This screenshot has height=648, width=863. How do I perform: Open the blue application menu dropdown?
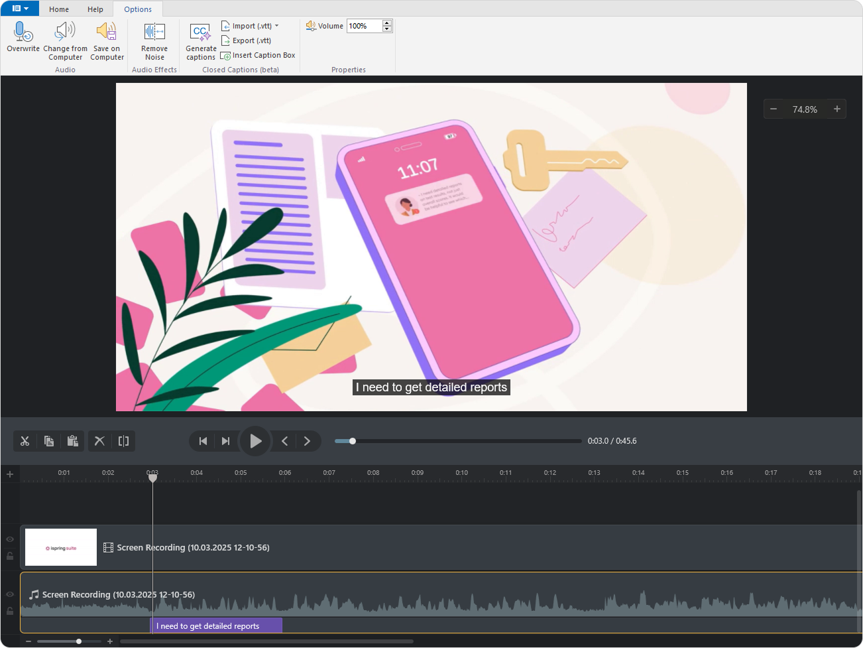(x=20, y=9)
